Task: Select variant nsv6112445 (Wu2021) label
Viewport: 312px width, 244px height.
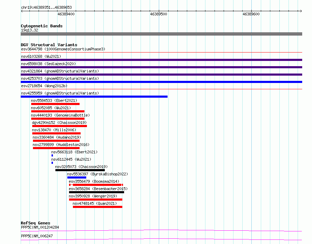Action: 71,159
